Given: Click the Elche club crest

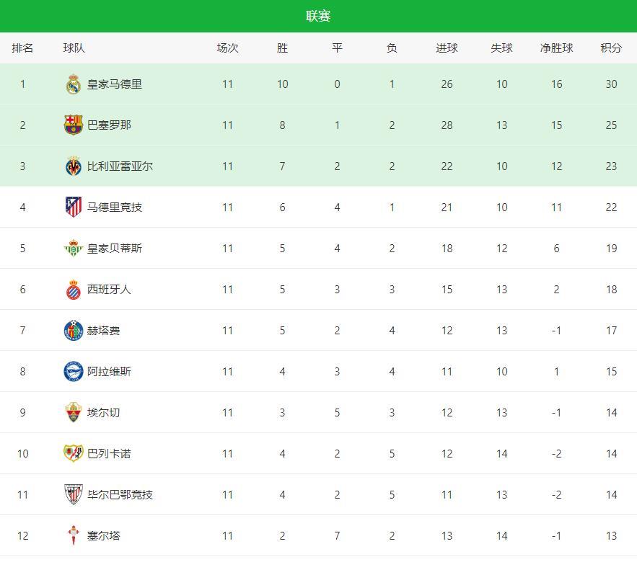Looking at the screenshot, I should [74, 413].
